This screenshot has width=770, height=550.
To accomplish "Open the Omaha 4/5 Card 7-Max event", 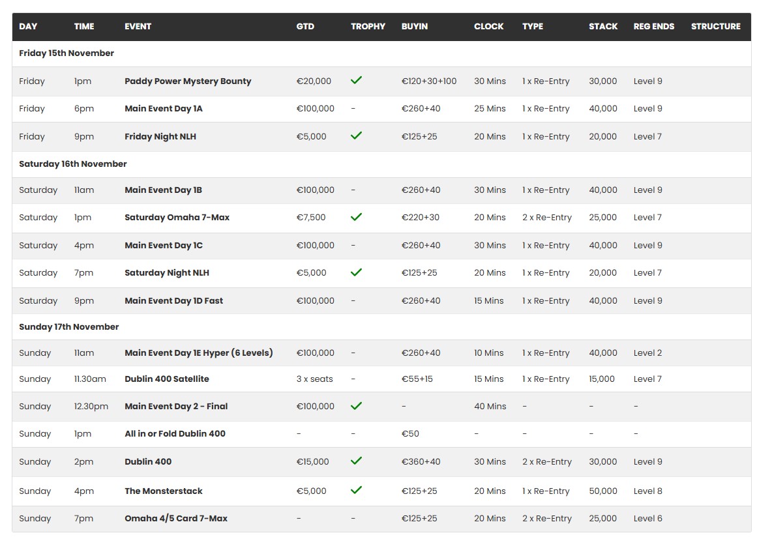I will coord(176,519).
